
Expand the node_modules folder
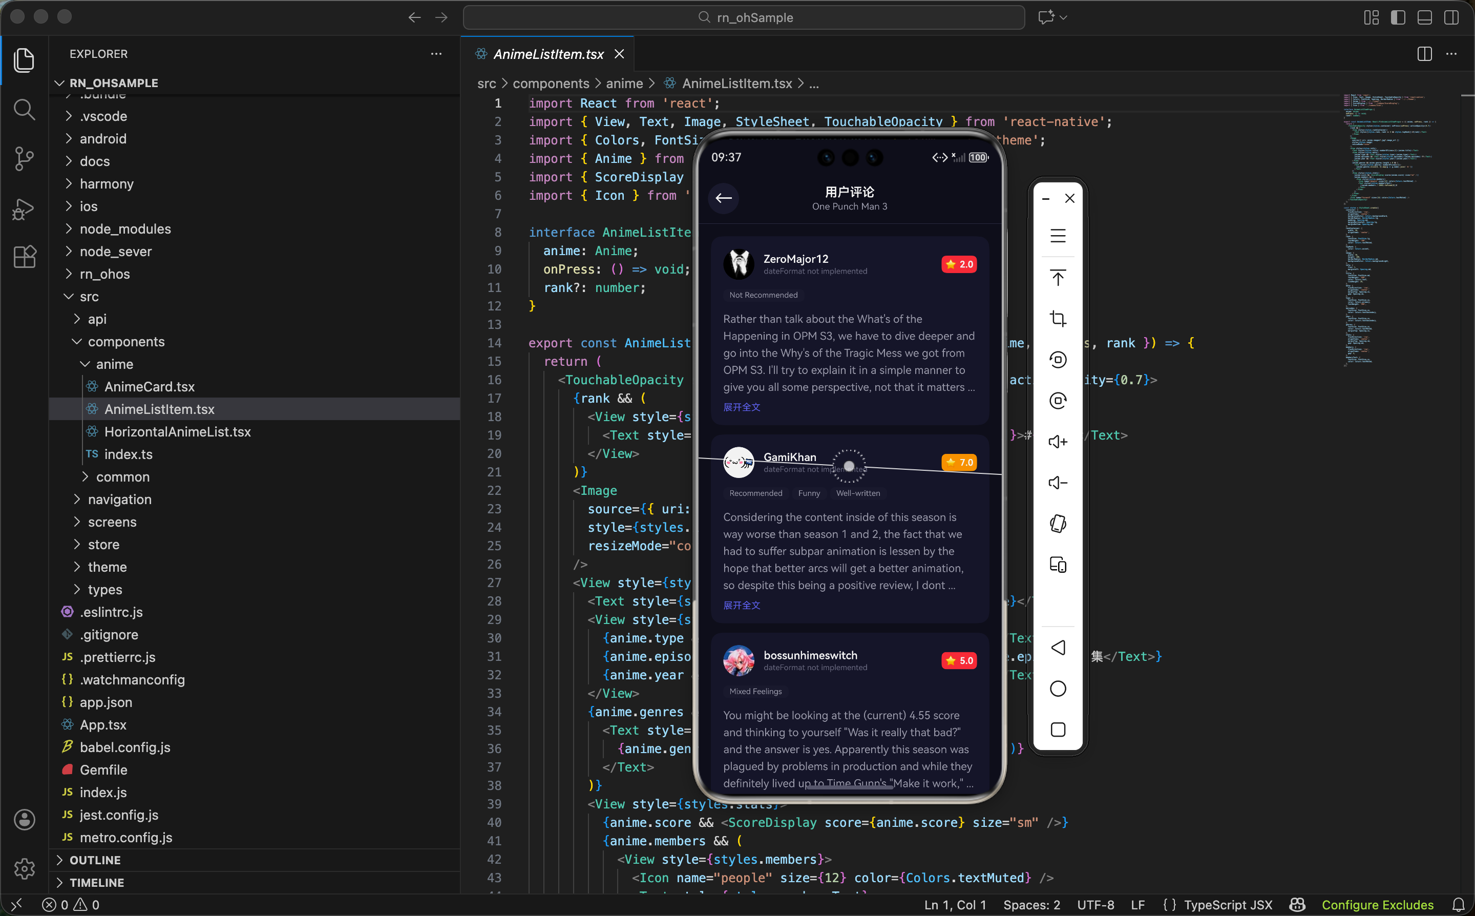[125, 229]
